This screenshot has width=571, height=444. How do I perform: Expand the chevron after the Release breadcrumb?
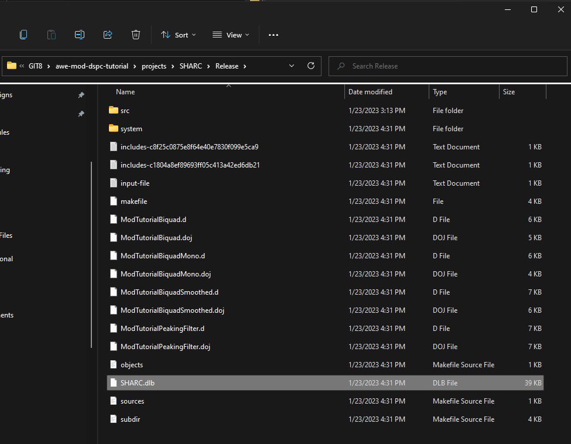245,66
